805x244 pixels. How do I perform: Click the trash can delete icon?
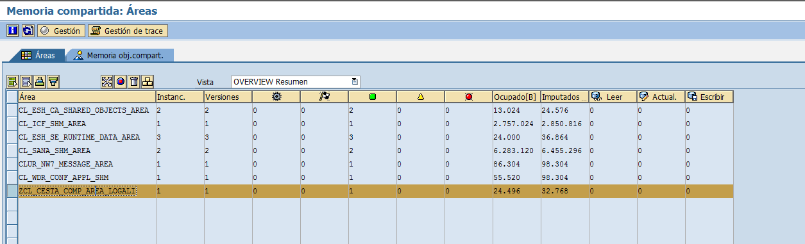(134, 81)
